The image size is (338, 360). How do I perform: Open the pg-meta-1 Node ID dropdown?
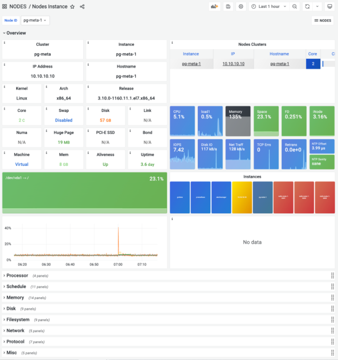(x=35, y=20)
